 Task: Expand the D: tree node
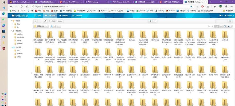pos(13,27)
